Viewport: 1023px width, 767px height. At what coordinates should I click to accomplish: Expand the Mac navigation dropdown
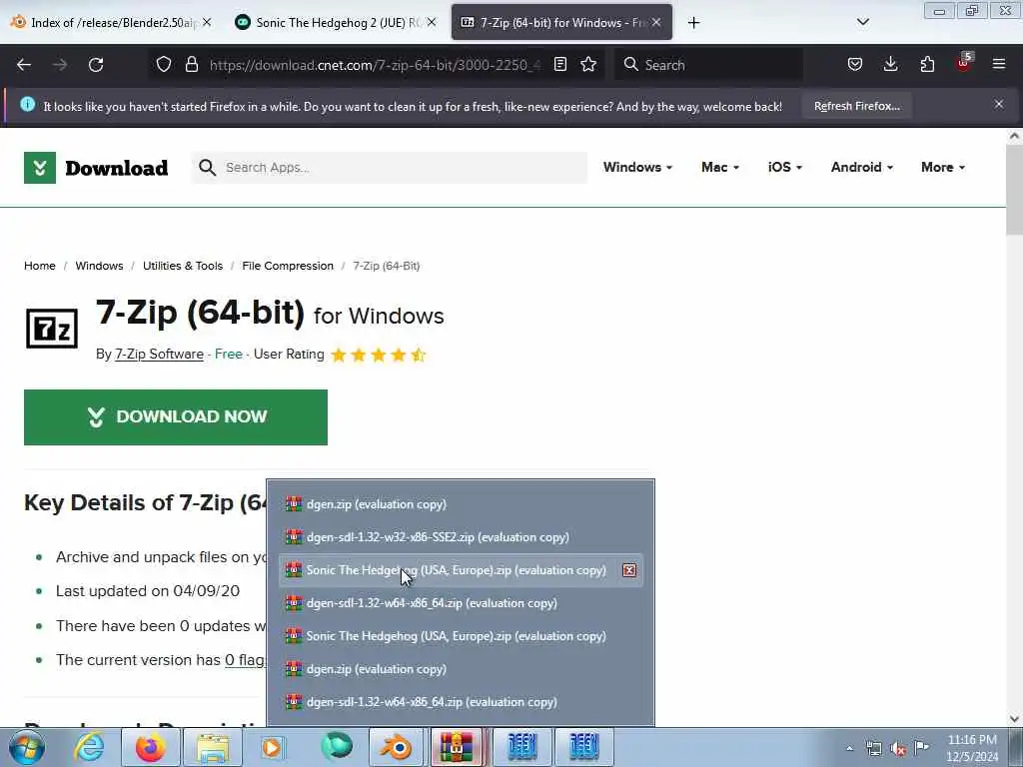[720, 167]
